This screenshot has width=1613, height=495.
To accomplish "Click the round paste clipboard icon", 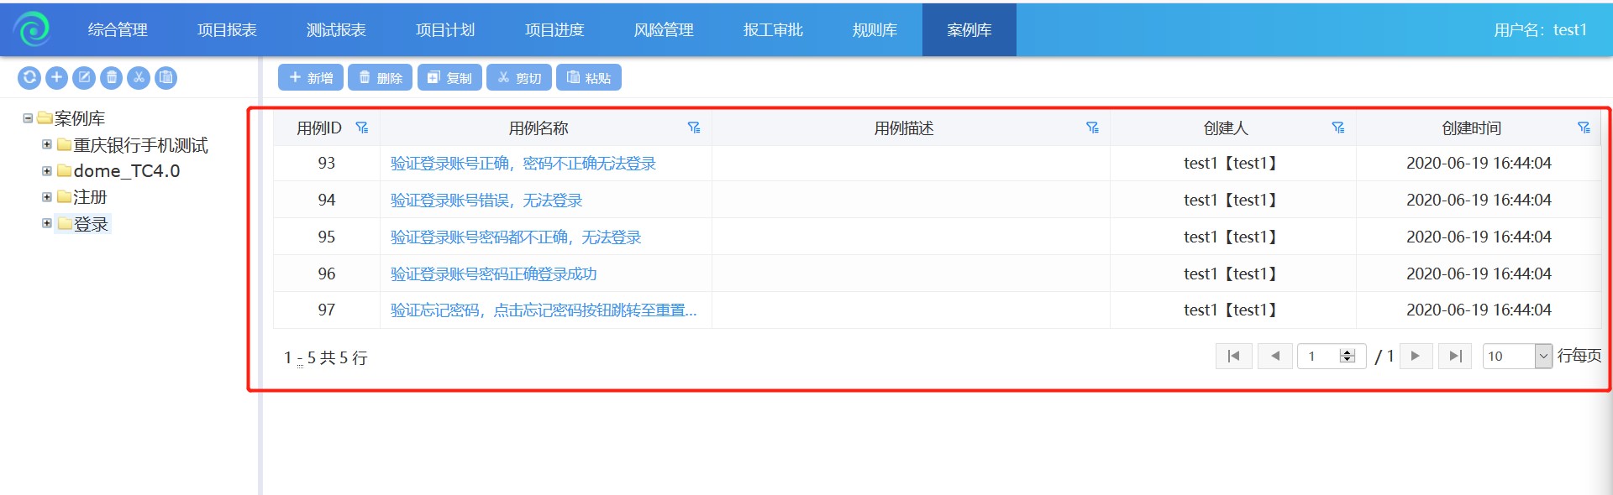I will click(166, 78).
